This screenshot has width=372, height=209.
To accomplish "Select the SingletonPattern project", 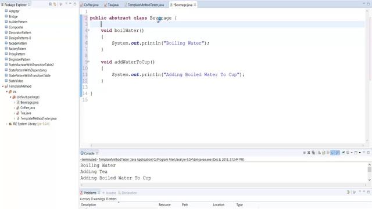I will [19, 59].
